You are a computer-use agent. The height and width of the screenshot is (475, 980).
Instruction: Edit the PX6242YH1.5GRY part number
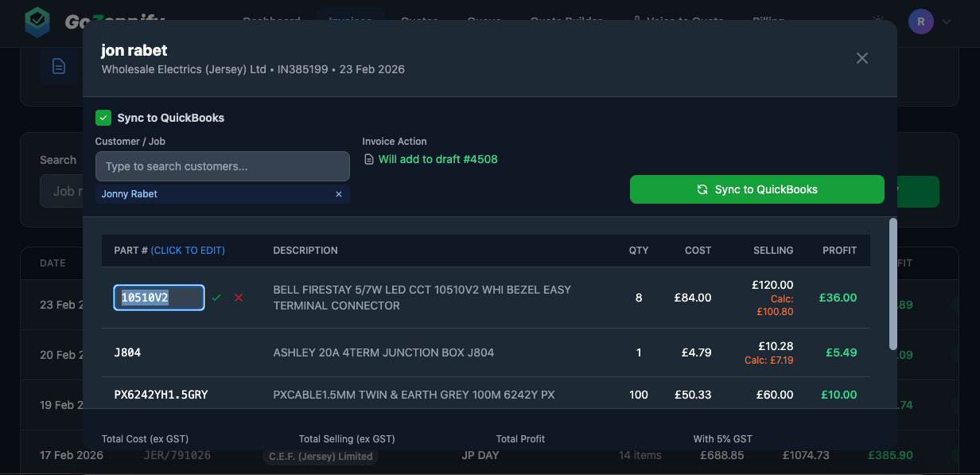[161, 395]
